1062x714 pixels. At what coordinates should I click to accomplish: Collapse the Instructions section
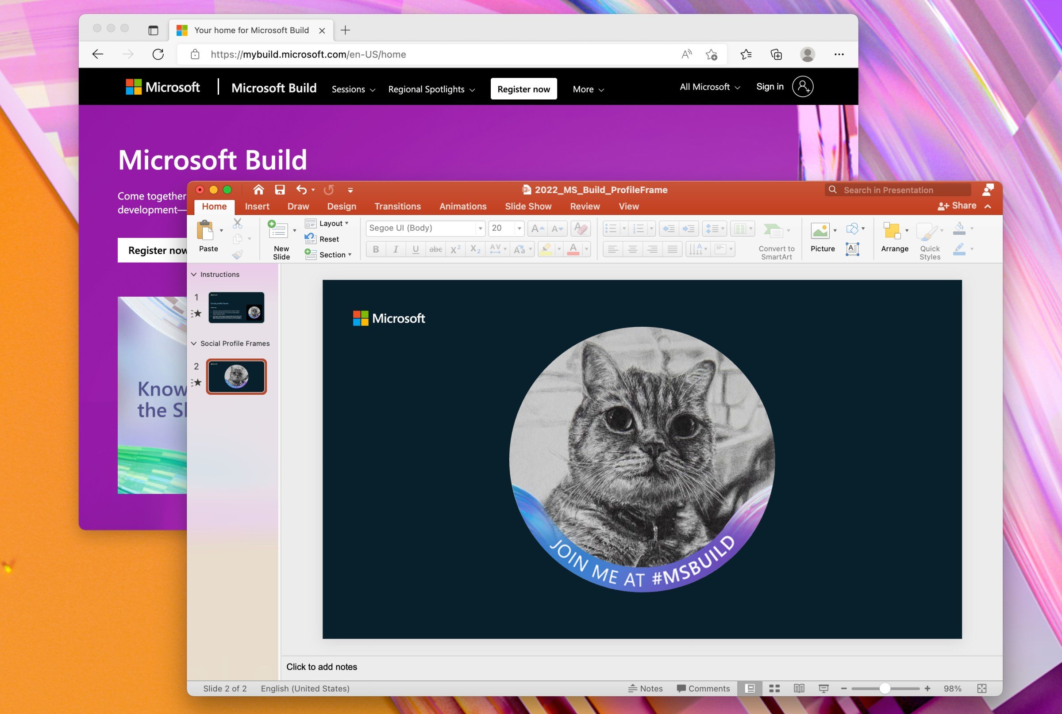point(194,274)
